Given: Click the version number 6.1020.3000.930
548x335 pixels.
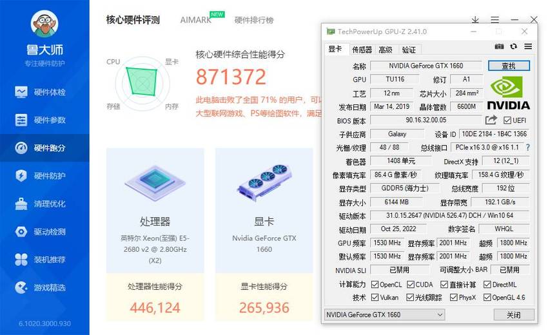Looking at the screenshot, I should click(x=44, y=323).
